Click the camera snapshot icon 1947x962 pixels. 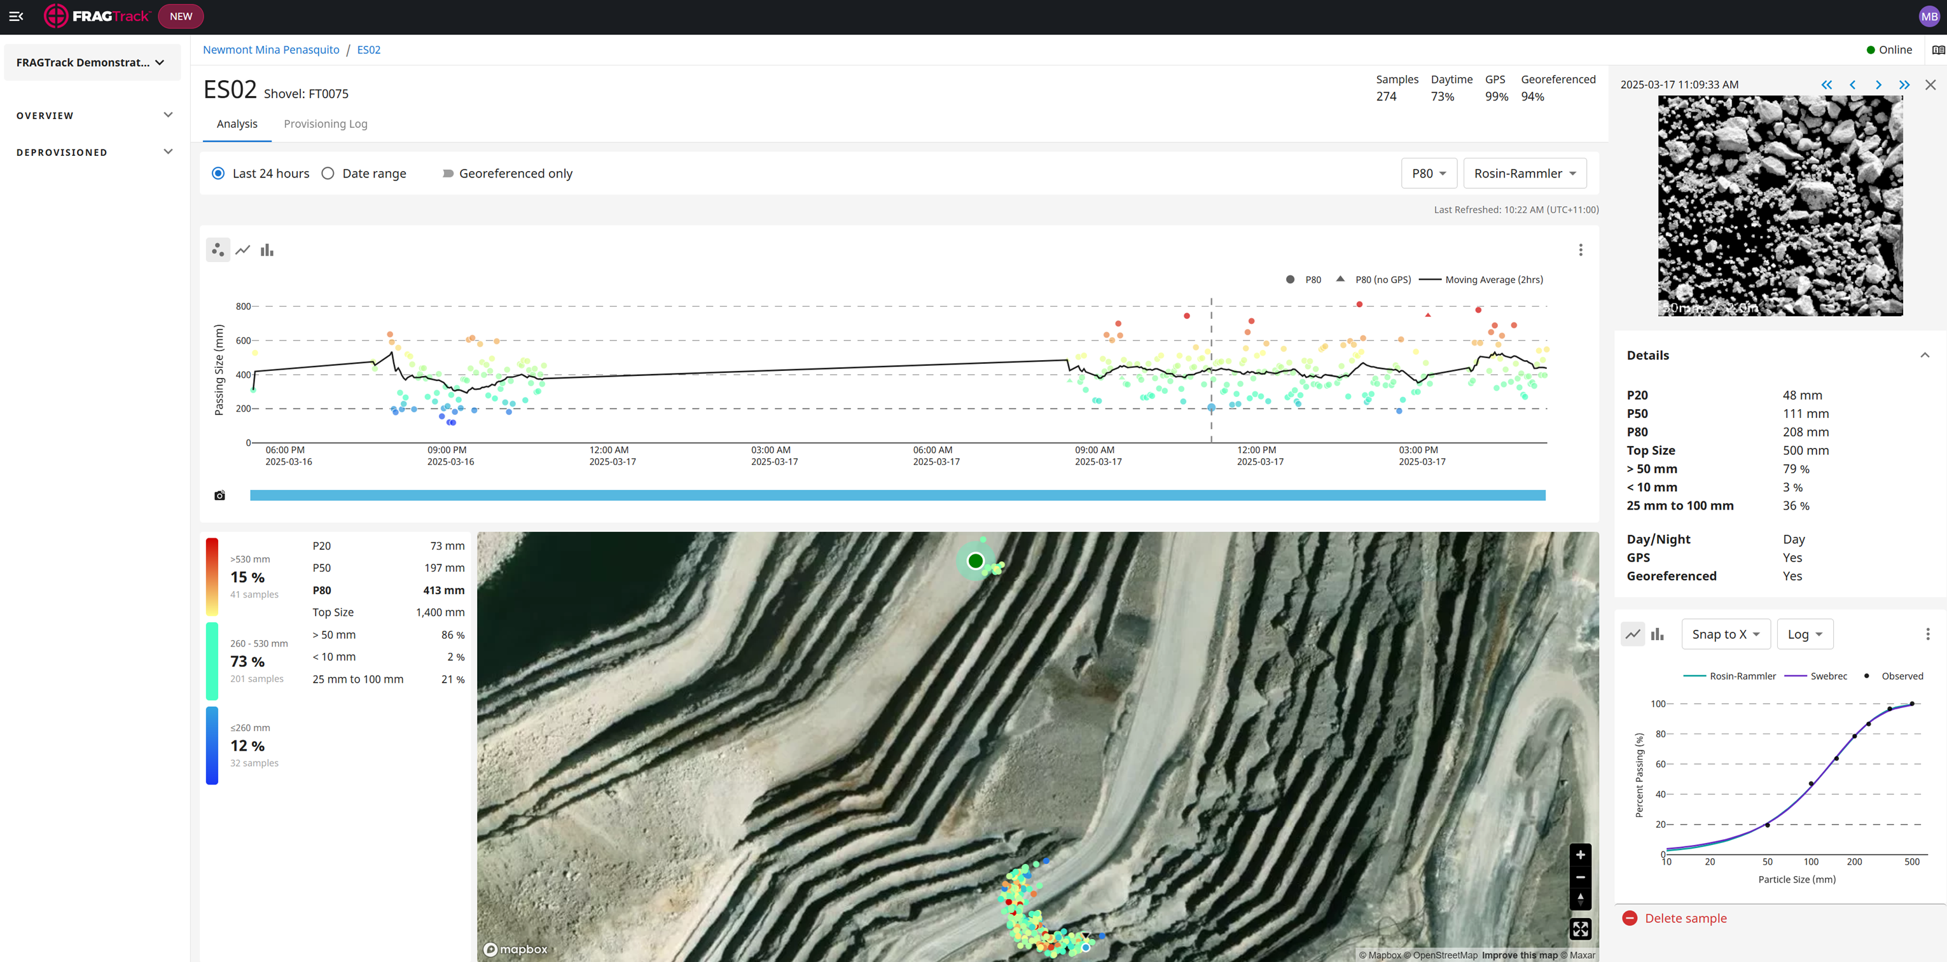tap(219, 496)
